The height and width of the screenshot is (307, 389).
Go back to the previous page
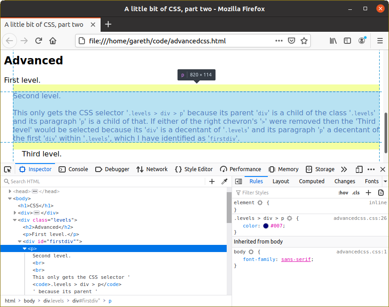pyautogui.click(x=9, y=41)
